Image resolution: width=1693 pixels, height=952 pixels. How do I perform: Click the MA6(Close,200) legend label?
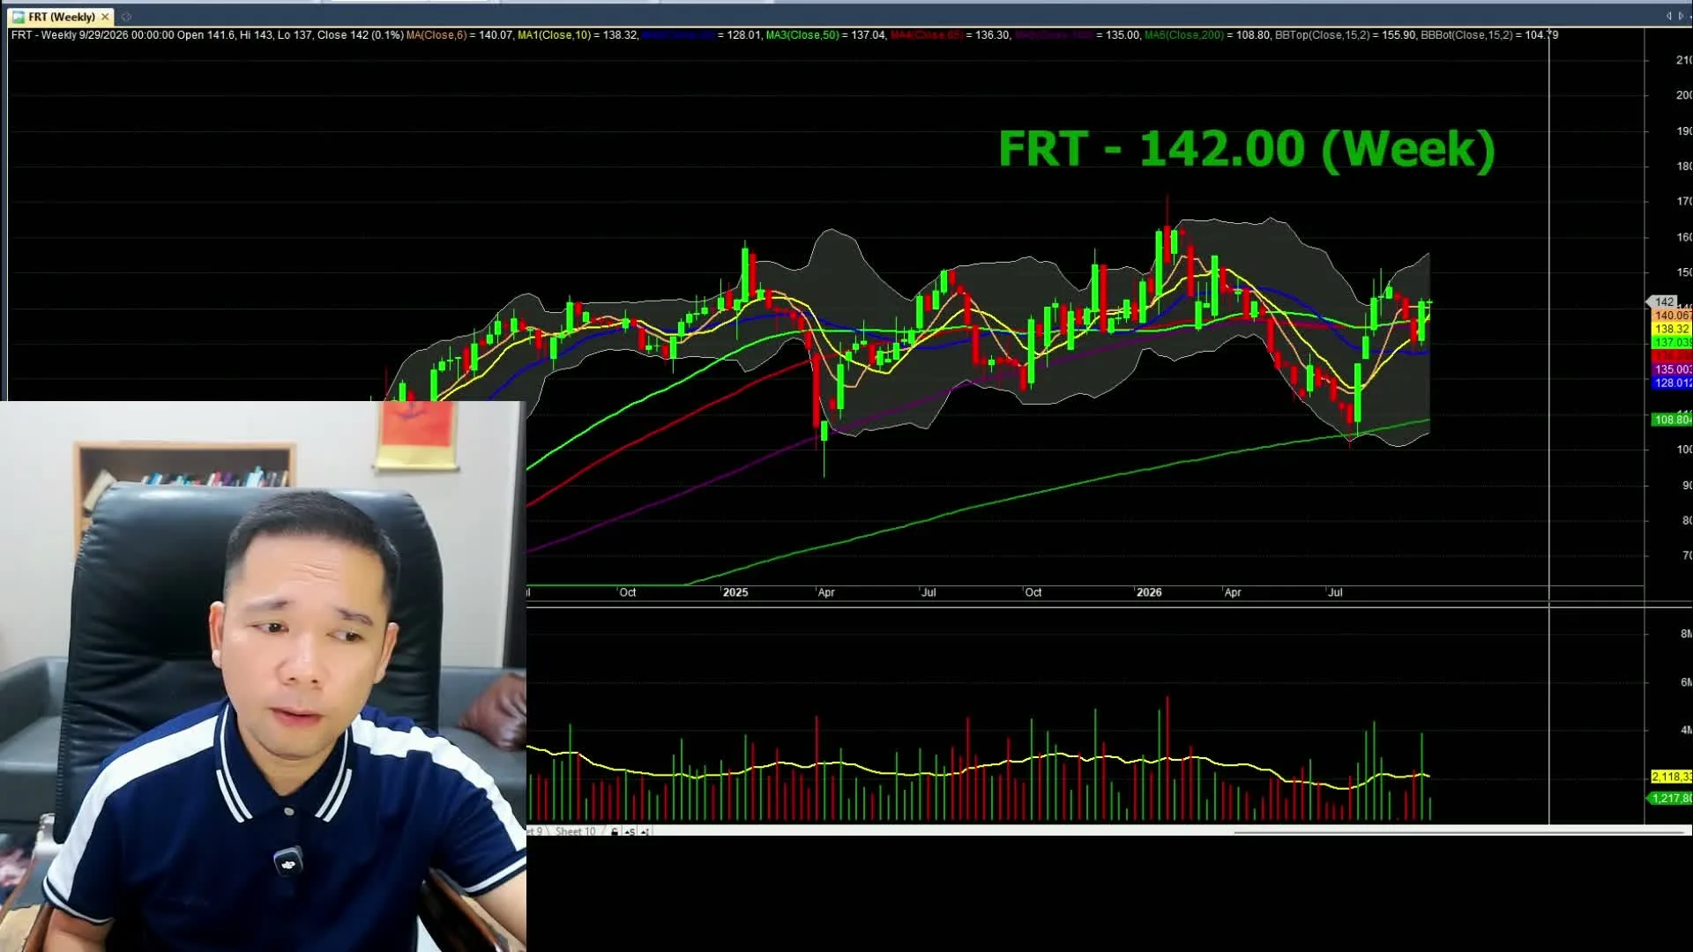click(1184, 35)
